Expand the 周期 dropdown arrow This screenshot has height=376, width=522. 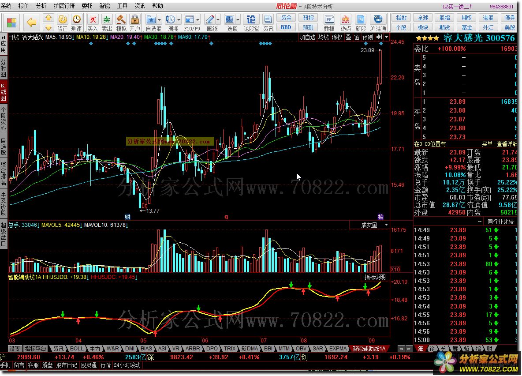pyautogui.click(x=179, y=20)
